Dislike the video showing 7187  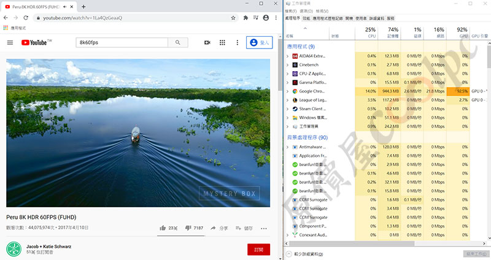(x=194, y=228)
